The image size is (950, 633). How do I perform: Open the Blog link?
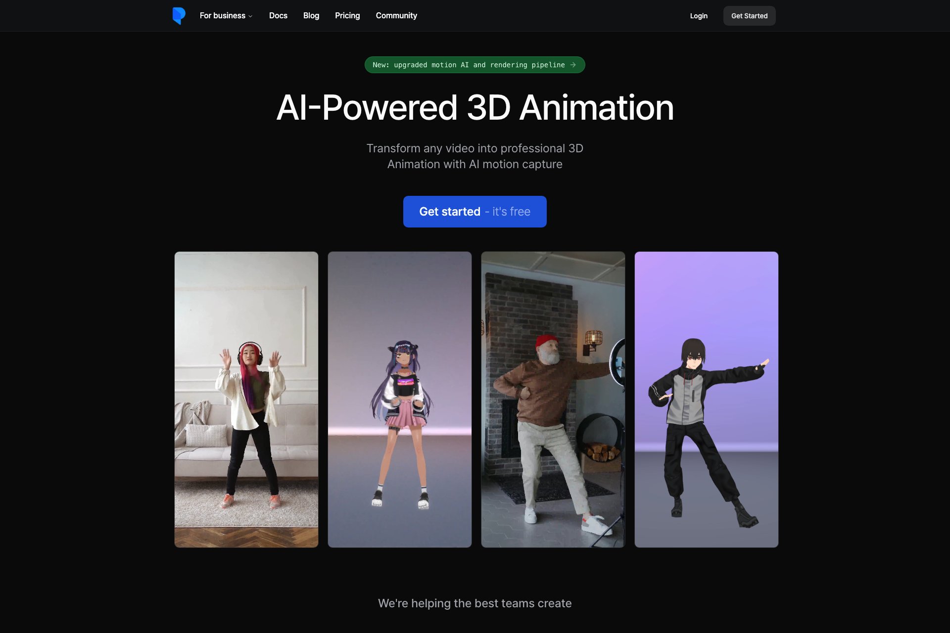click(x=311, y=16)
